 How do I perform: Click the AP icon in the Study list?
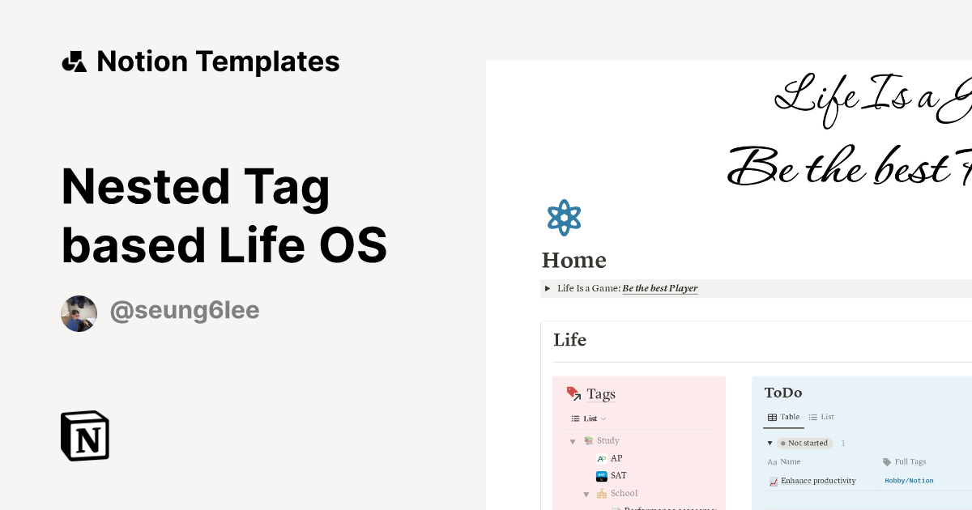click(x=602, y=458)
